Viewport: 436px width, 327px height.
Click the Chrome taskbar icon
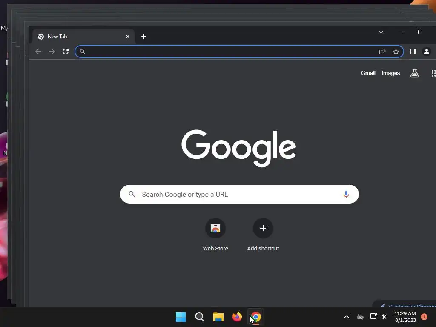pyautogui.click(x=256, y=317)
